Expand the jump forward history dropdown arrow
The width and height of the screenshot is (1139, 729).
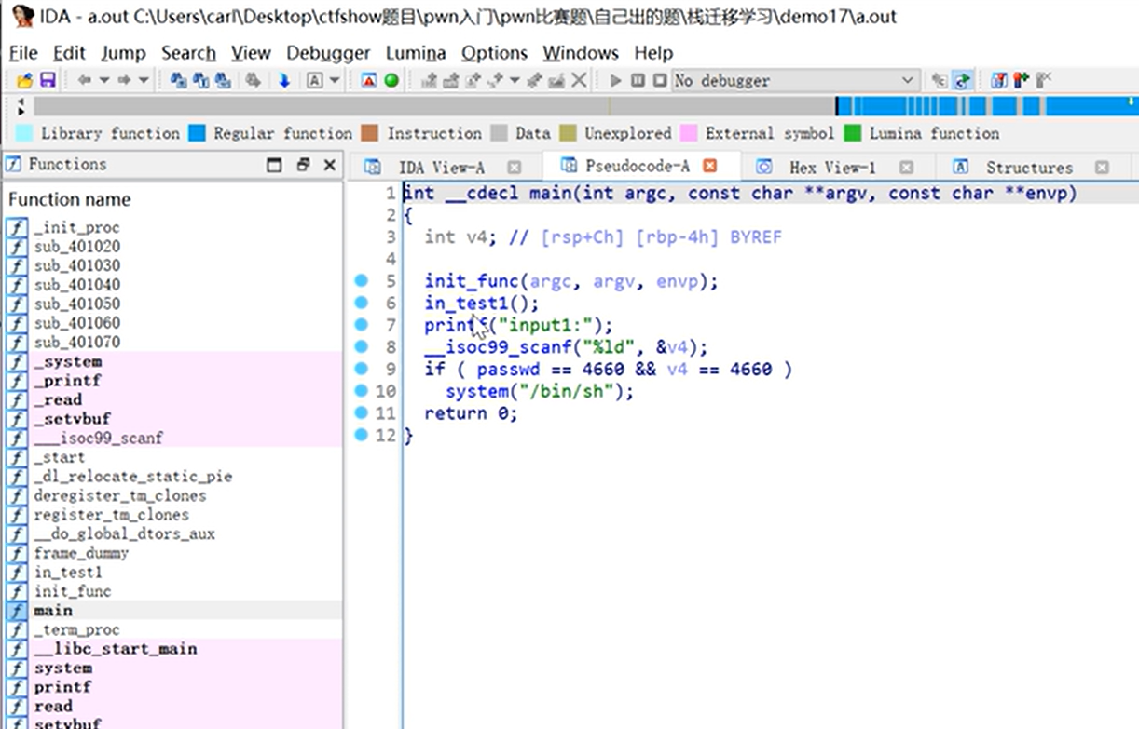click(x=144, y=81)
